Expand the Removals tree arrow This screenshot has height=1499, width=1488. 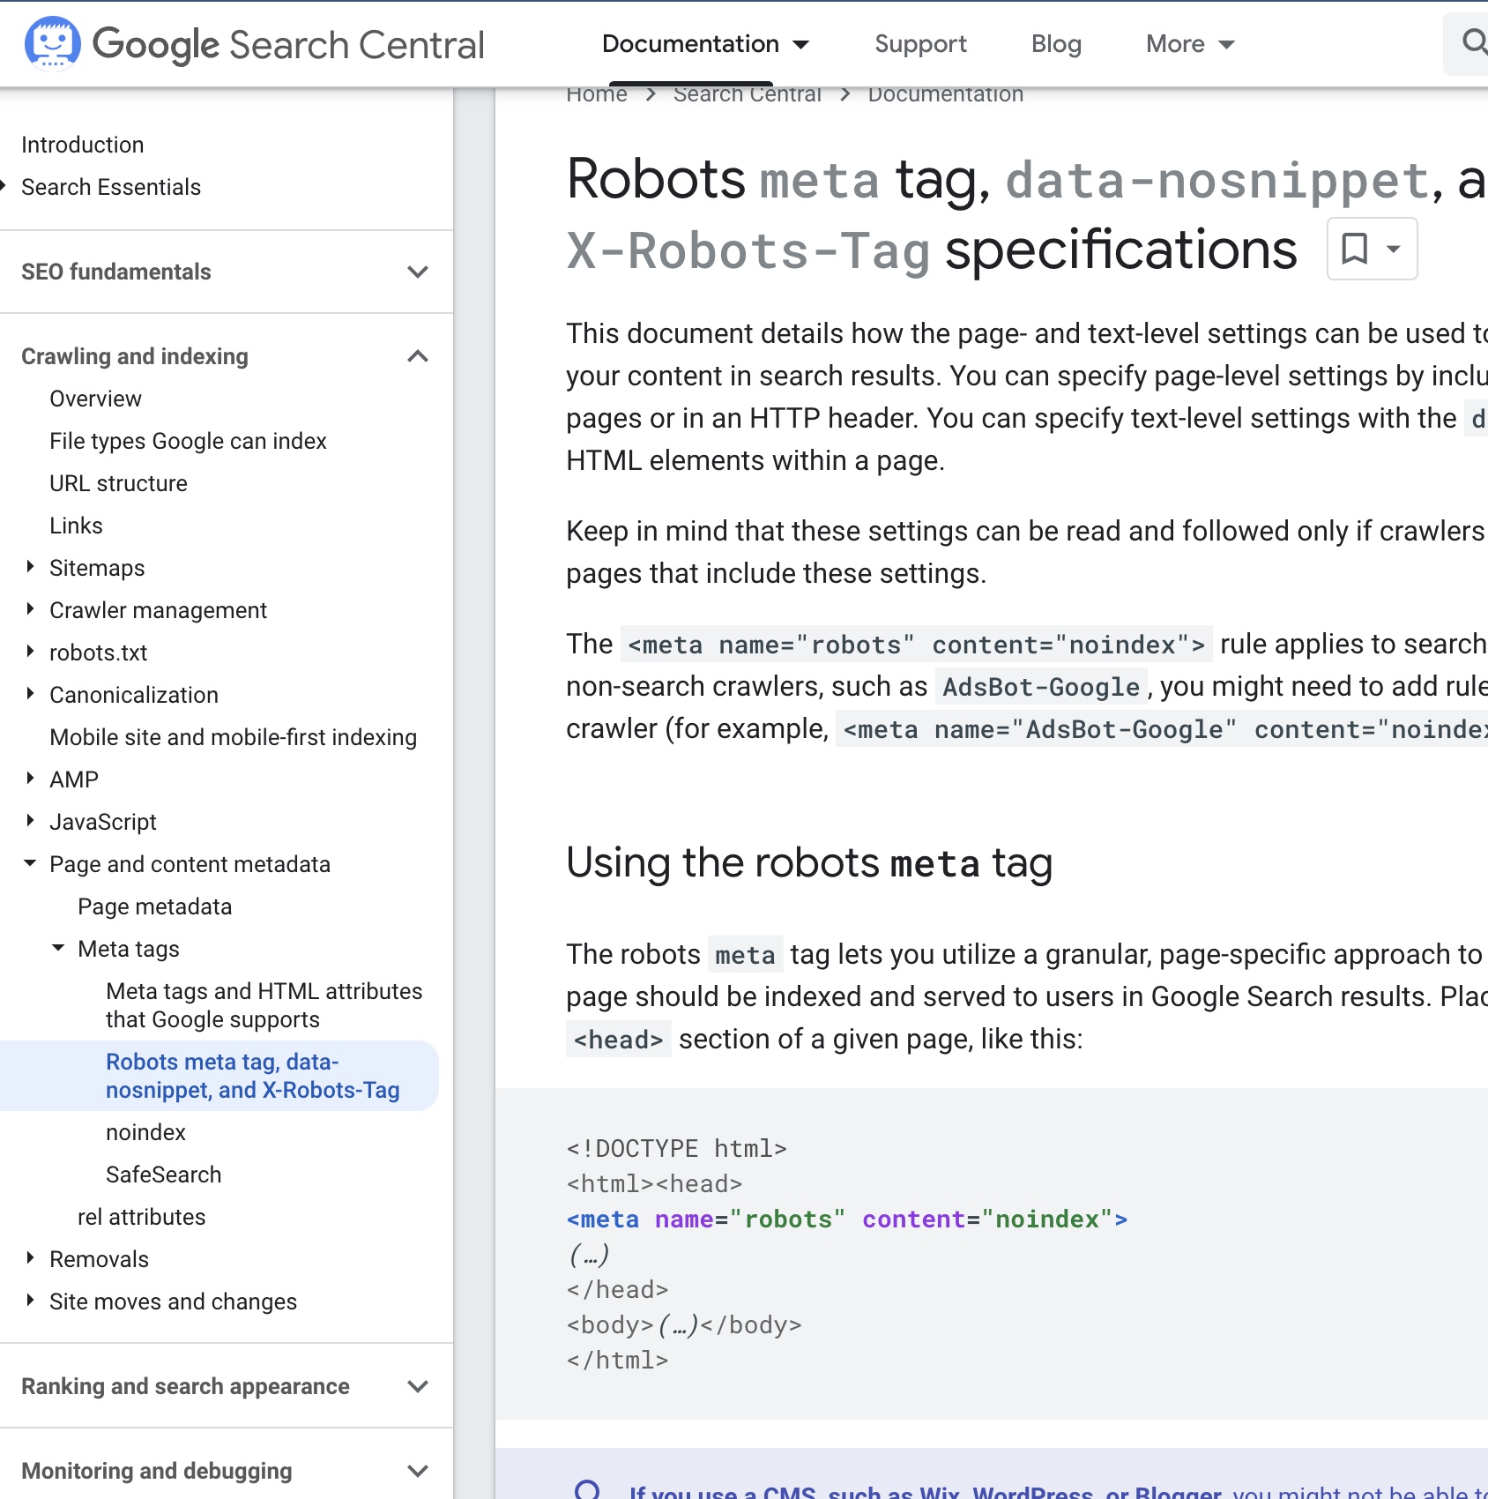(x=30, y=1258)
